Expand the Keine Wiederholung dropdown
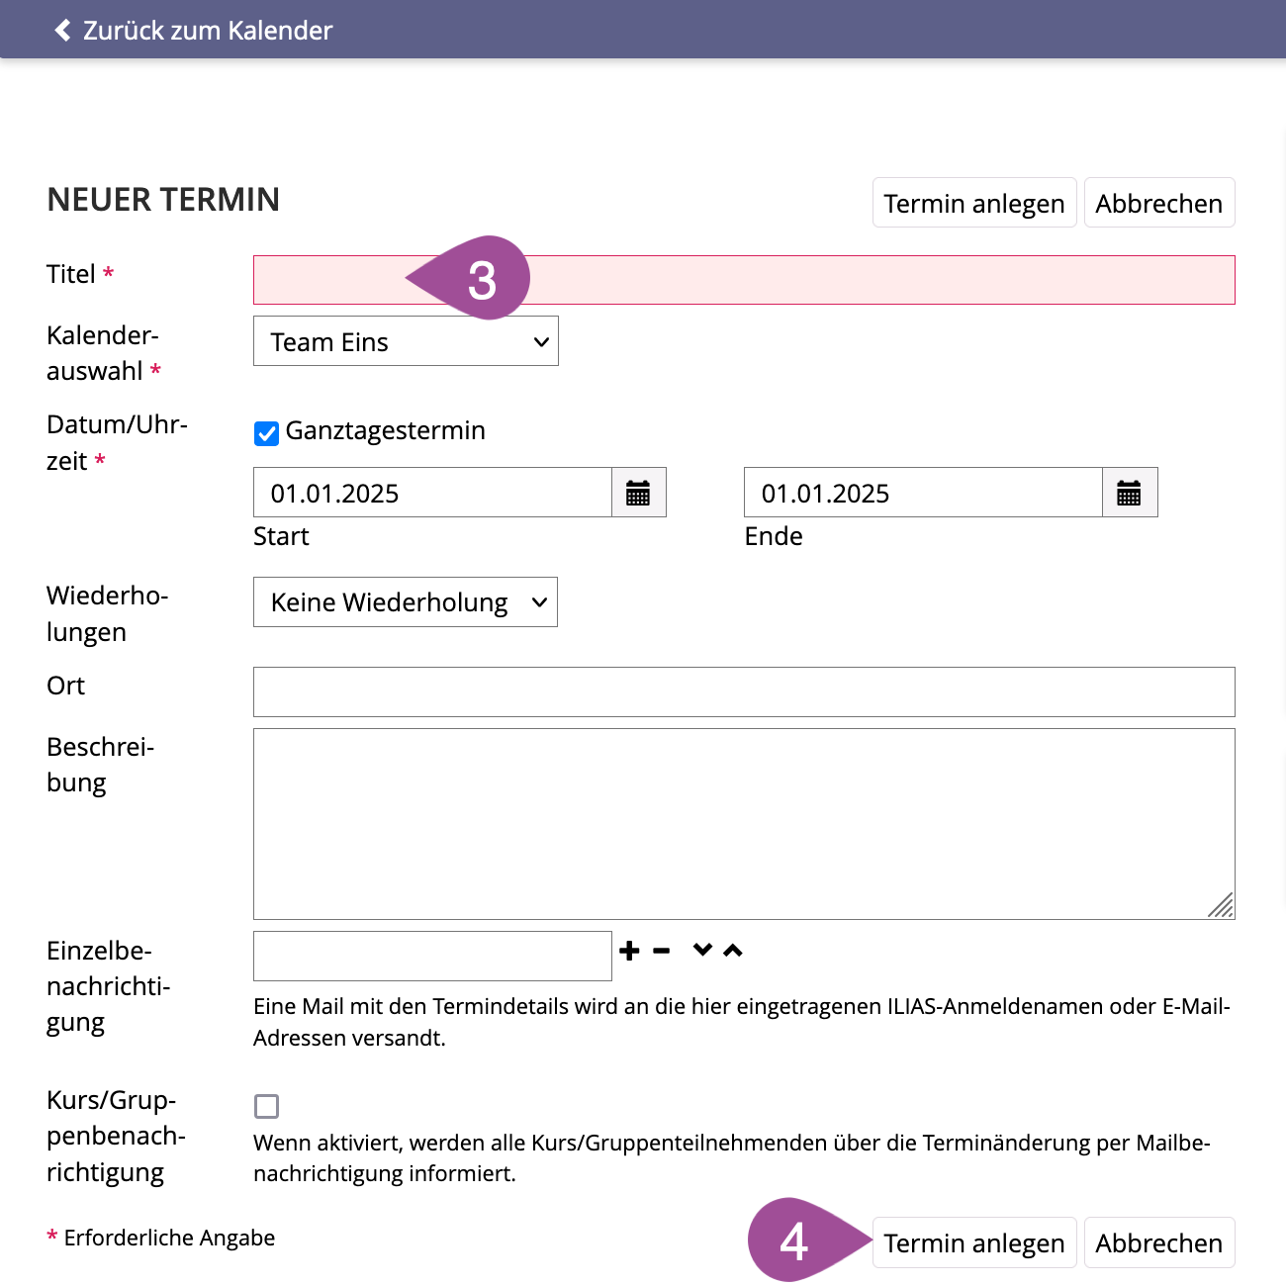The height and width of the screenshot is (1286, 1286). click(x=406, y=602)
